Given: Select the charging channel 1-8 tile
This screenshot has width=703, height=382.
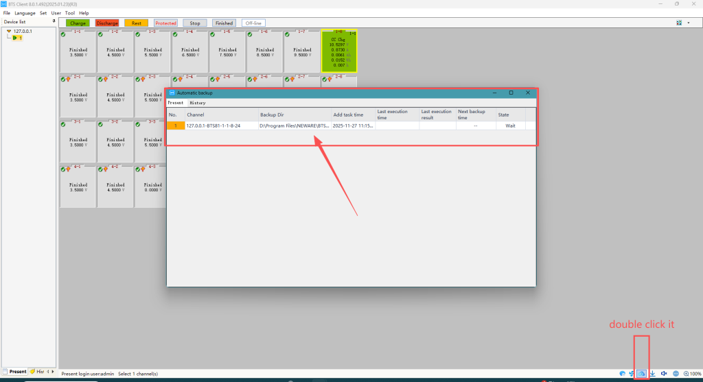Looking at the screenshot, I should coord(339,51).
